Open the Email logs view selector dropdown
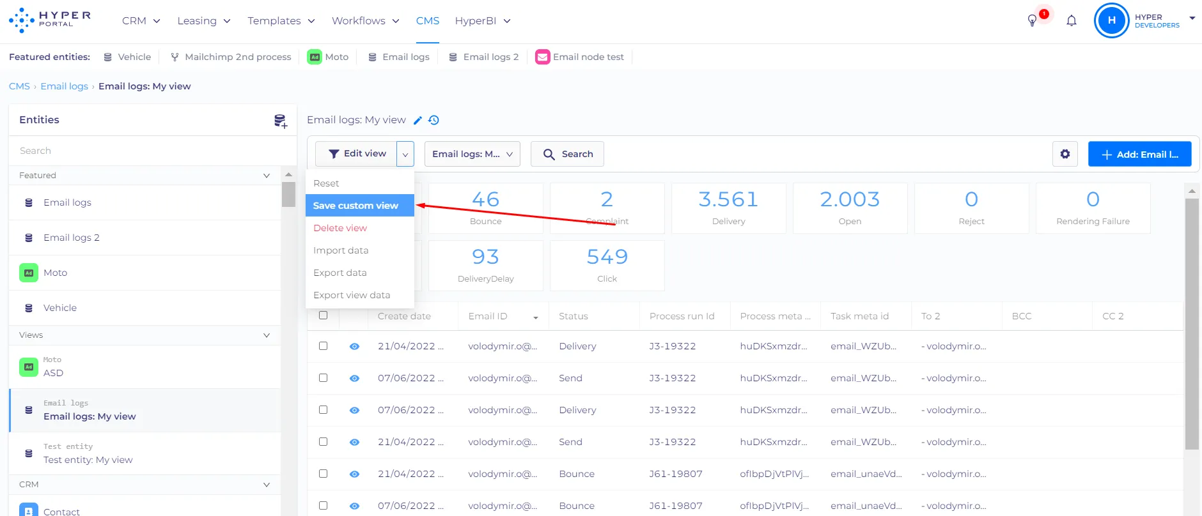Viewport: 1202px width, 516px height. click(x=472, y=154)
